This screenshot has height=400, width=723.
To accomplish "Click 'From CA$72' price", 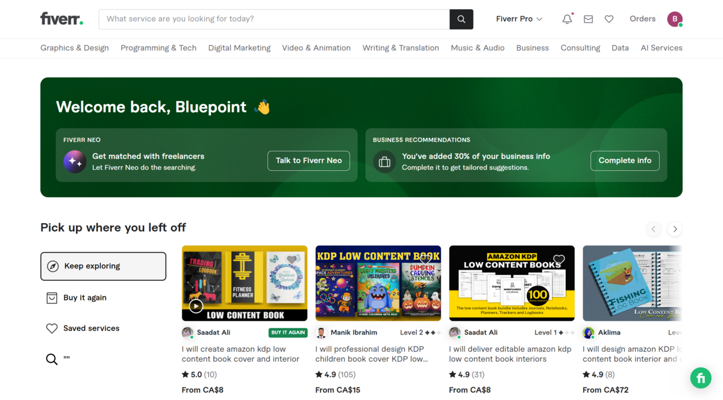I will tap(606, 390).
